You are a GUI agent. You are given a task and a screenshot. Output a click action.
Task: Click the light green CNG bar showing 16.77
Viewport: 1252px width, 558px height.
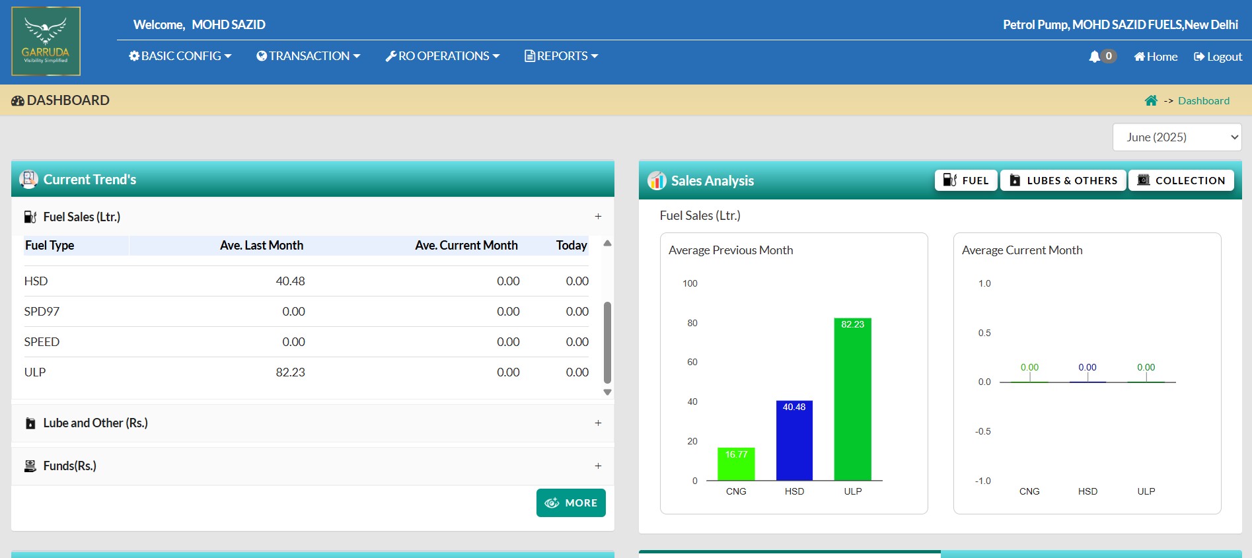[x=736, y=464]
